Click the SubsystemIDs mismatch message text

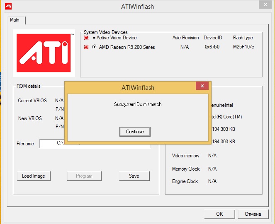point(138,104)
